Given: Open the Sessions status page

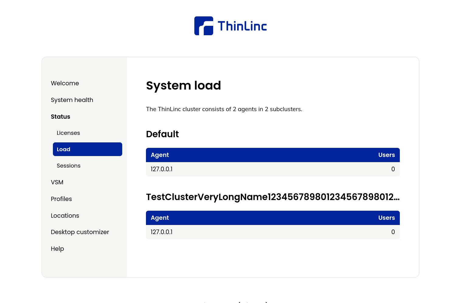Looking at the screenshot, I should 69,166.
